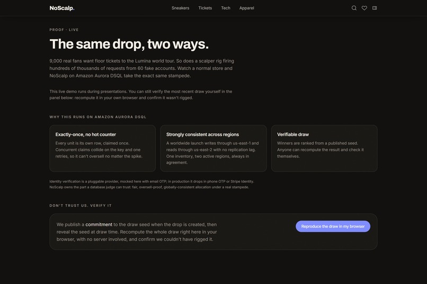This screenshot has width=427, height=284.
Task: Open the ticket icon in header
Action: [375, 8]
